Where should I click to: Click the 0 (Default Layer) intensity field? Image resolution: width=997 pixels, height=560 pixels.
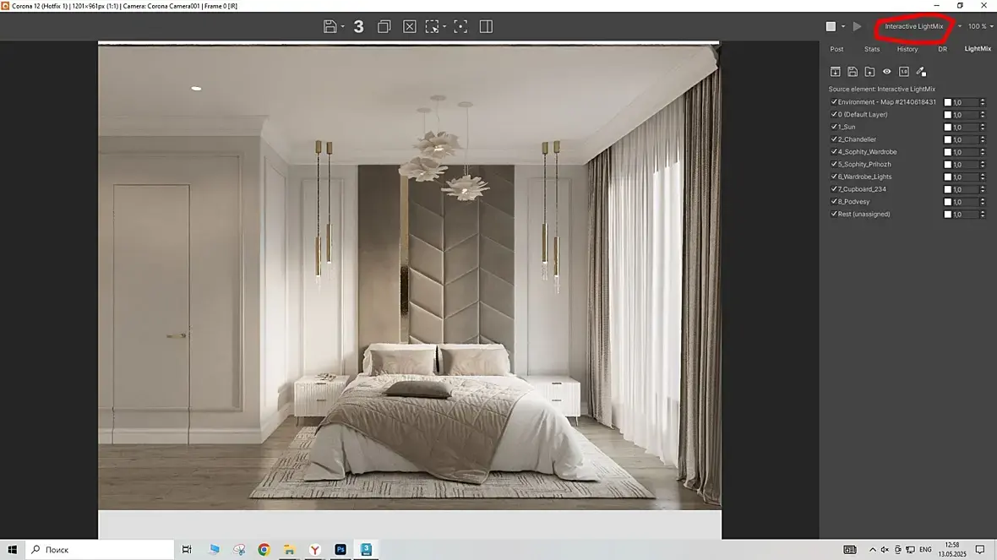click(x=965, y=115)
